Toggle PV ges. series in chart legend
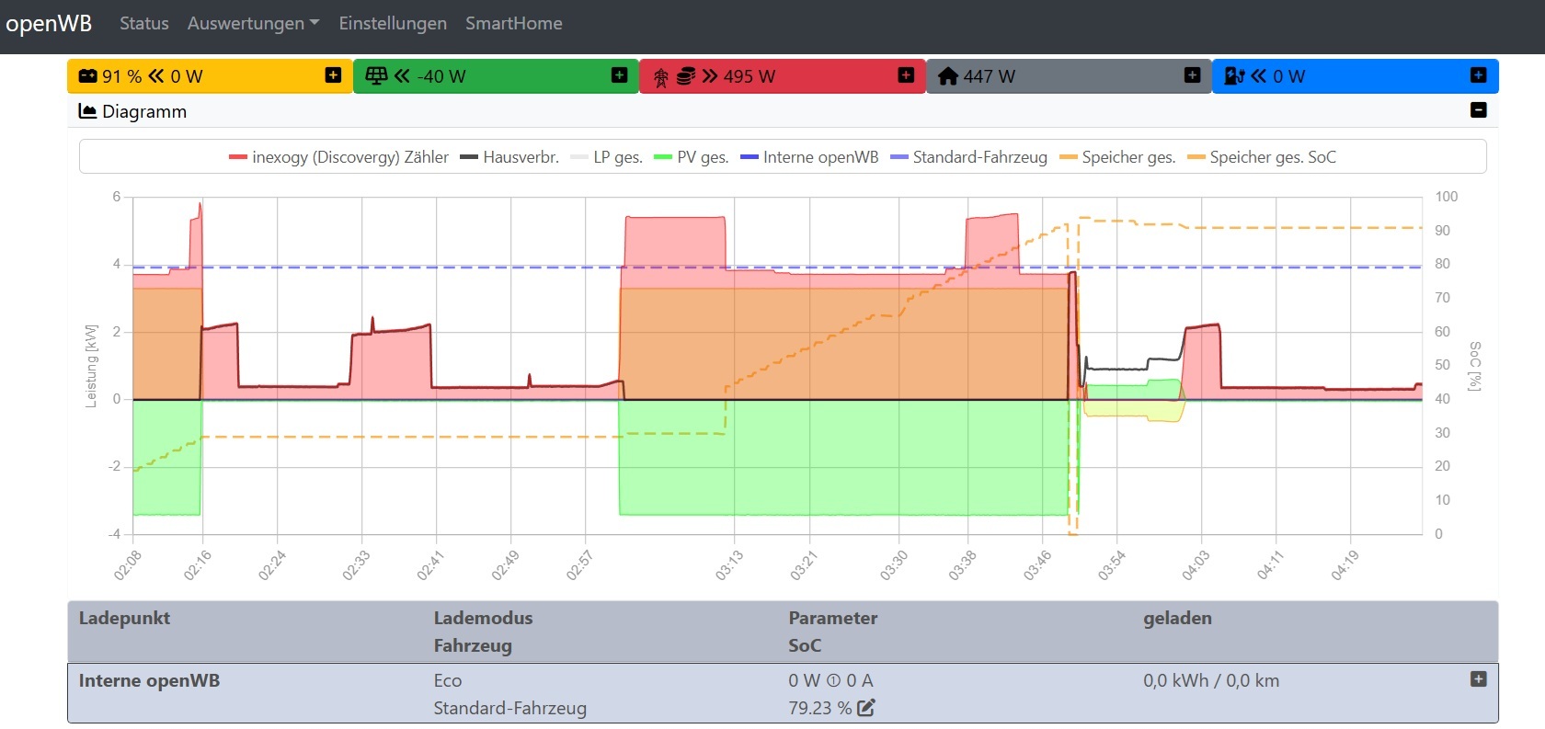The image size is (1545, 729). point(692,157)
